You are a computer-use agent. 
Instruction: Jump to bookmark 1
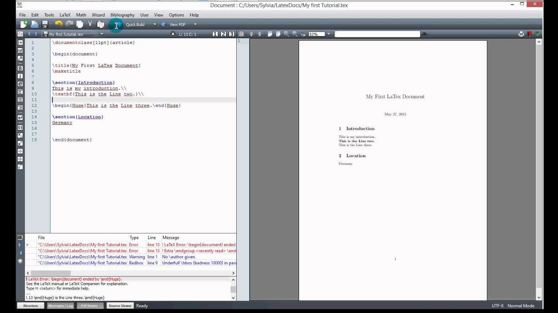(215, 34)
